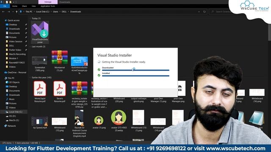Image resolution: width=271 pixels, height=152 pixels.
Task: Select the vecteezy isolated gym weight zip file
Action: point(79,88)
